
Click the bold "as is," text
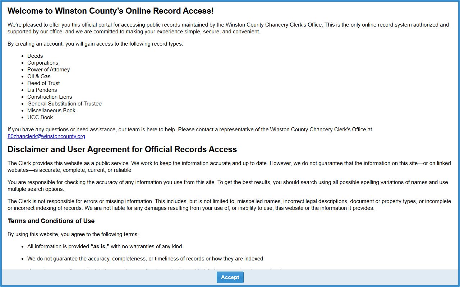click(100, 246)
